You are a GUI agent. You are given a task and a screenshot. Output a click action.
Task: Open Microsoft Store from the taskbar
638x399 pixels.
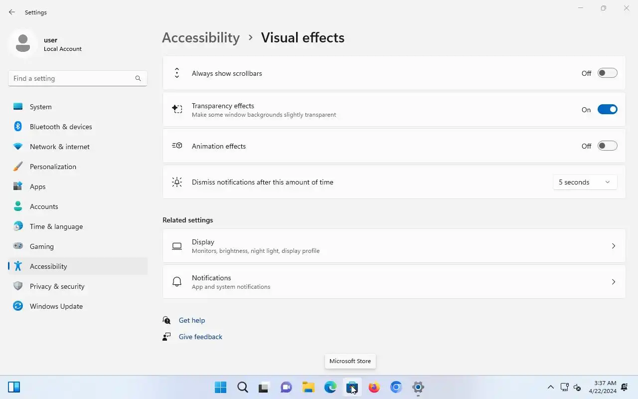click(x=352, y=387)
